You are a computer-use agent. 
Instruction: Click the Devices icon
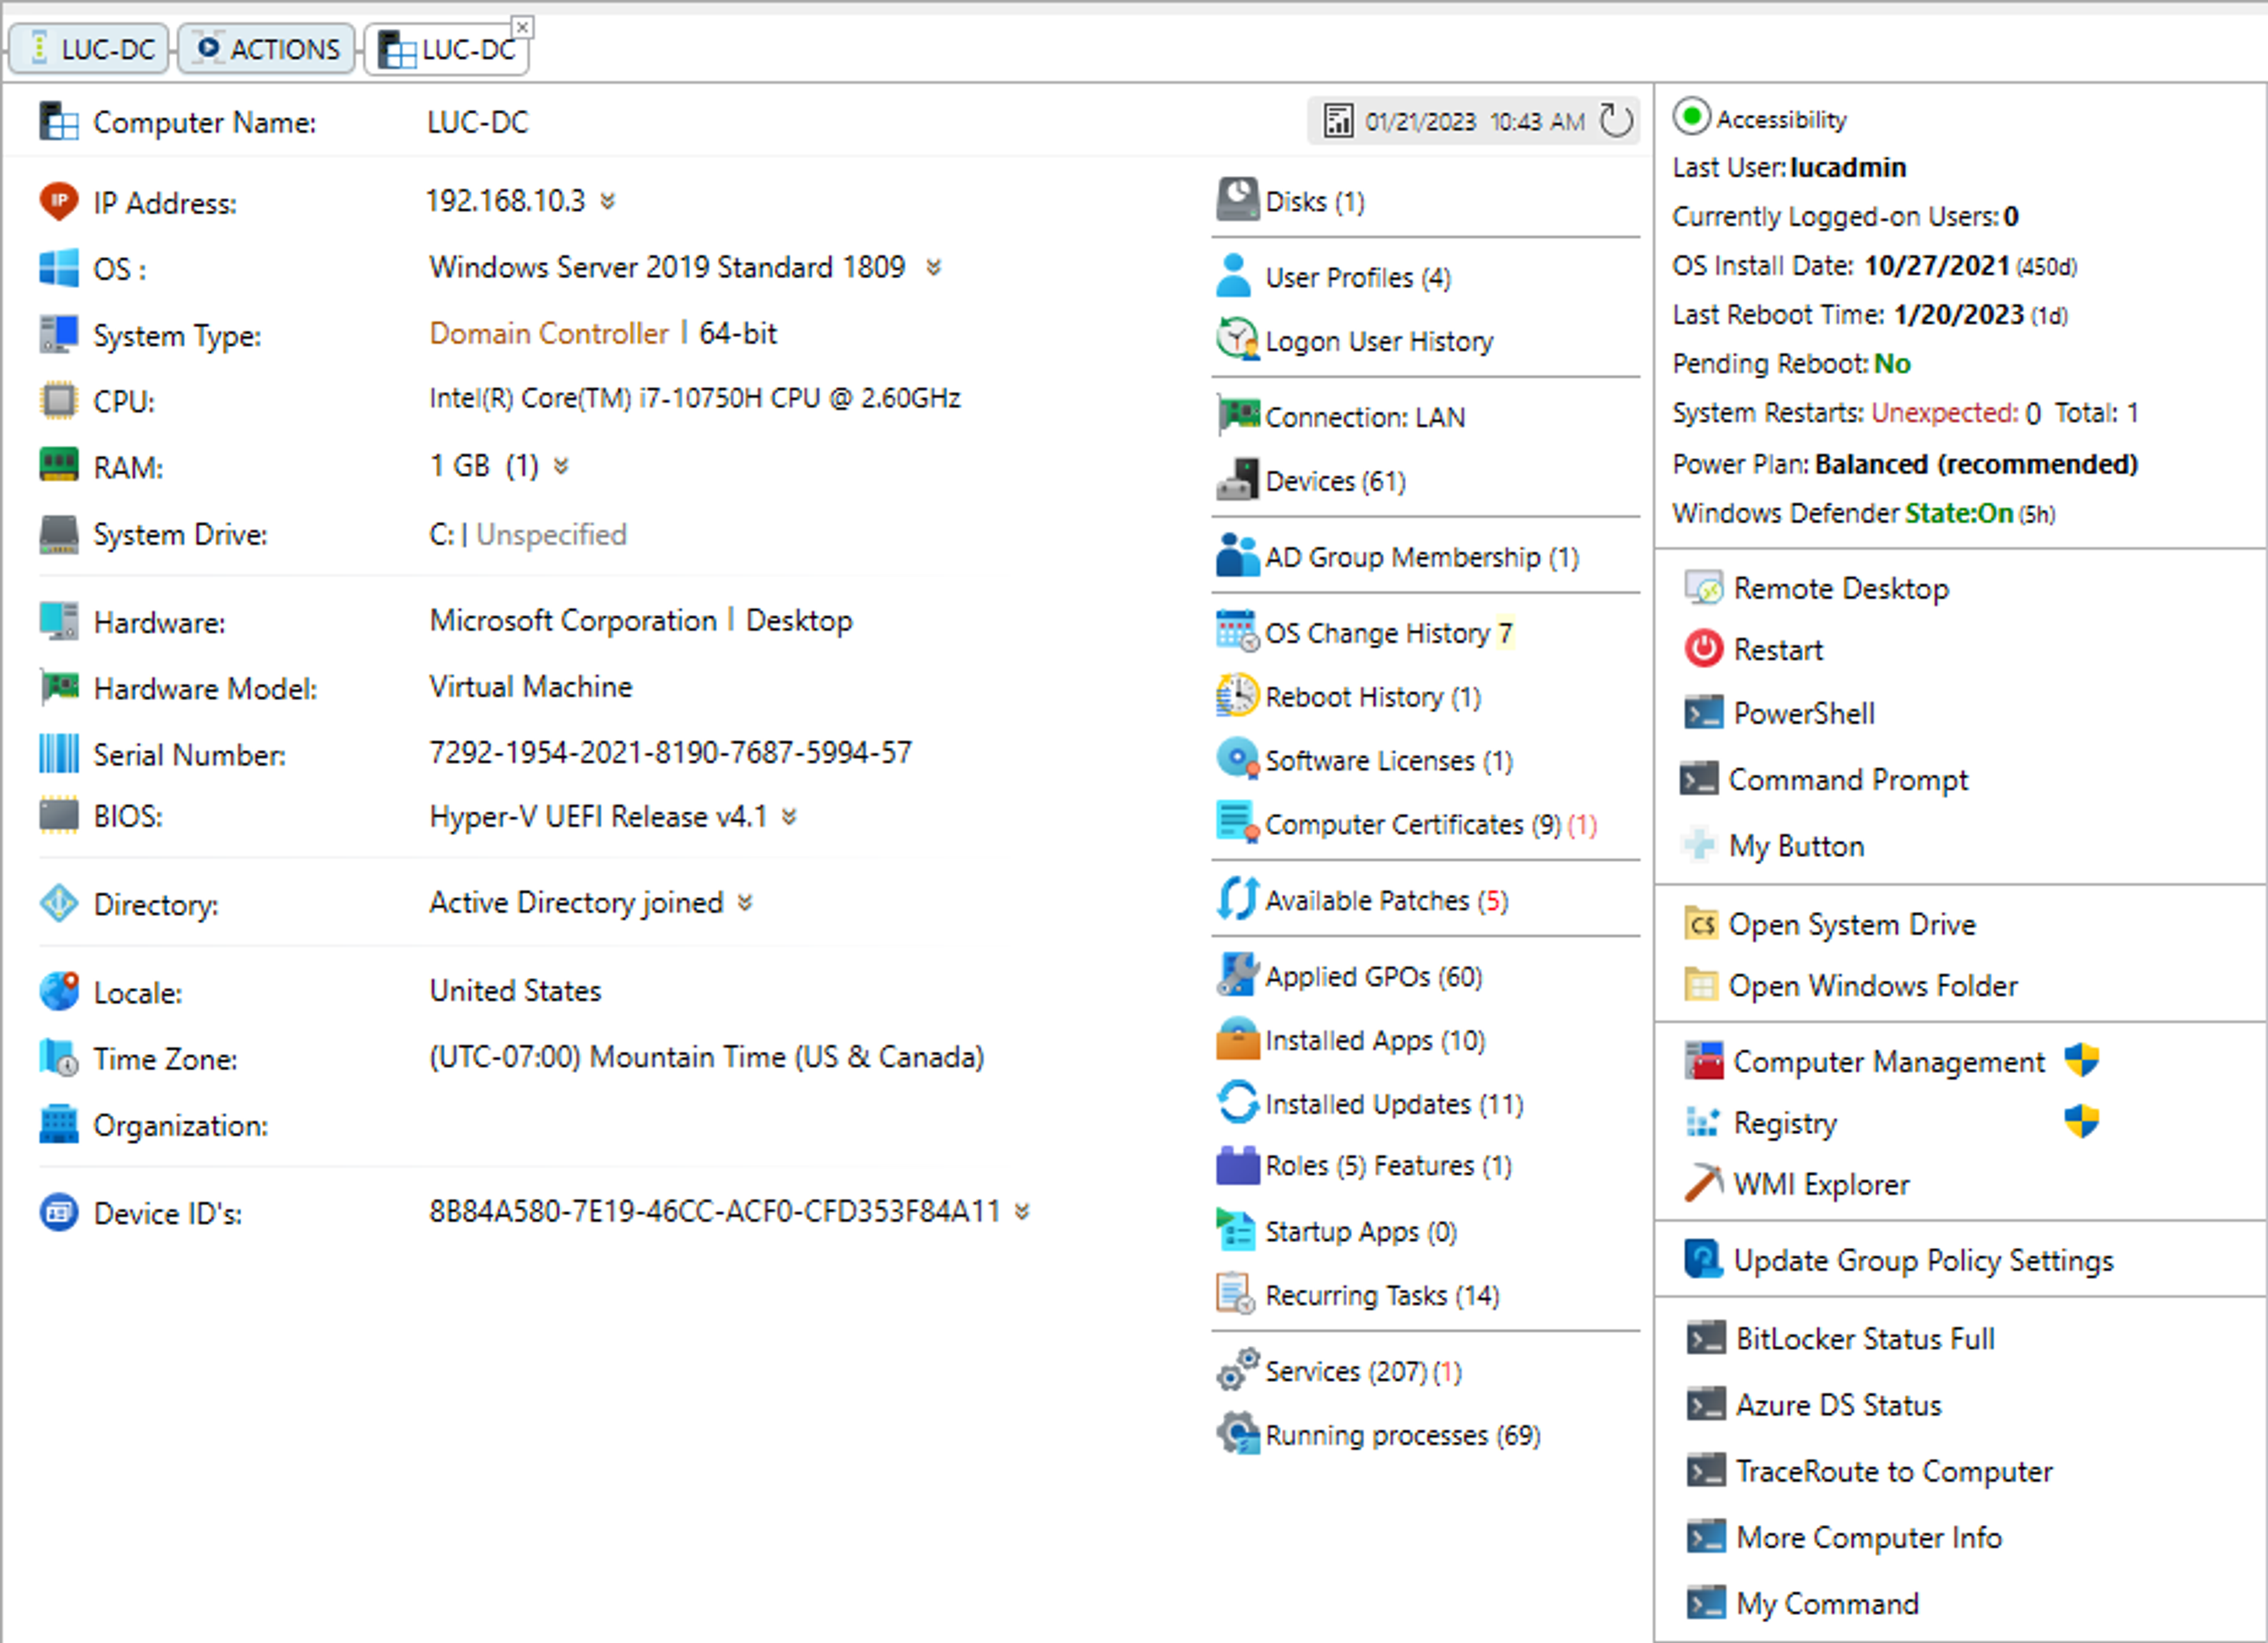1237,480
